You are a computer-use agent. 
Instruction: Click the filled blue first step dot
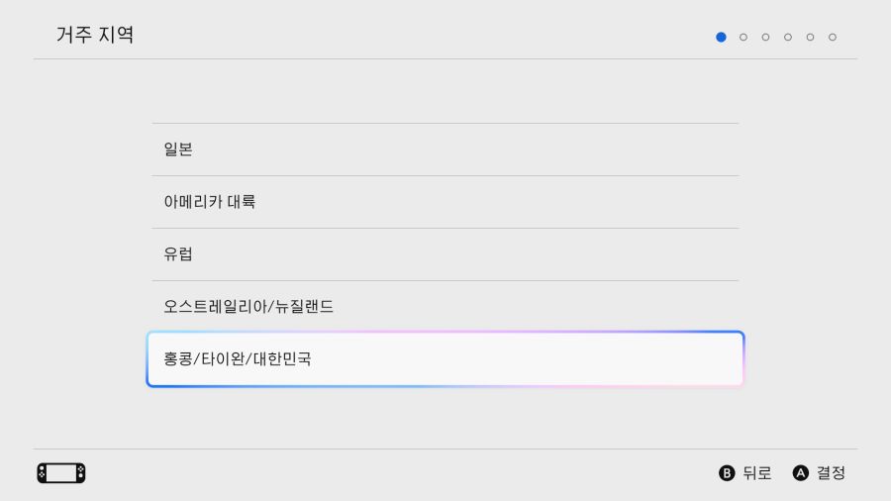pyautogui.click(x=721, y=38)
